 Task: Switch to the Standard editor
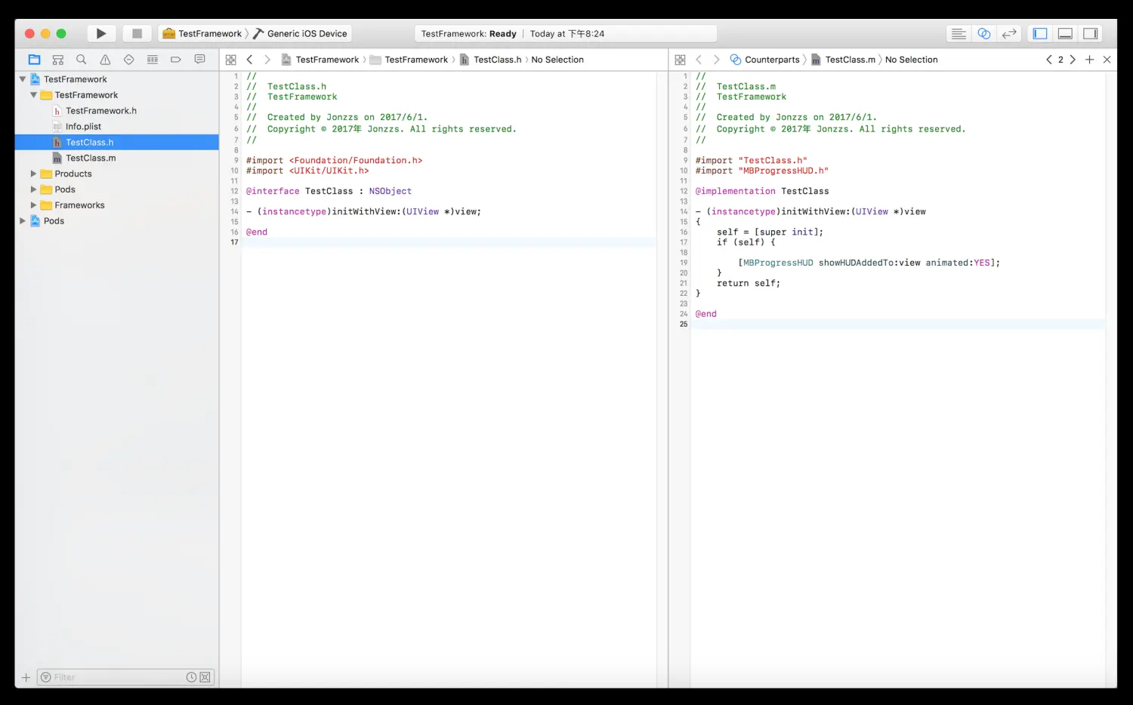click(959, 33)
